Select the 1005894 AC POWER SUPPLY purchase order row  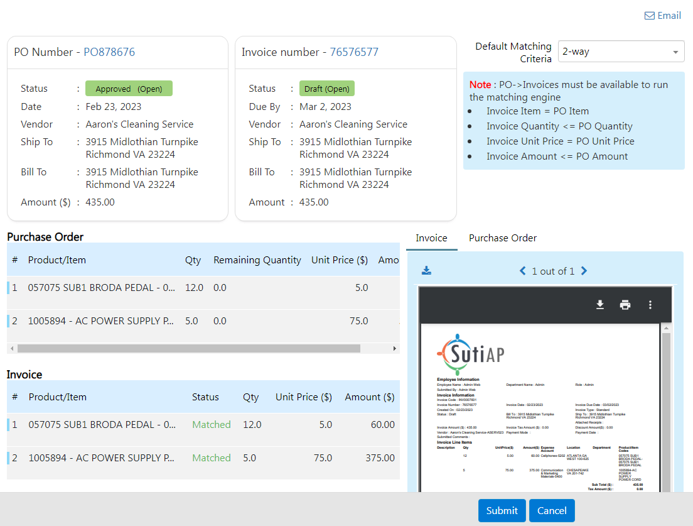pos(101,321)
